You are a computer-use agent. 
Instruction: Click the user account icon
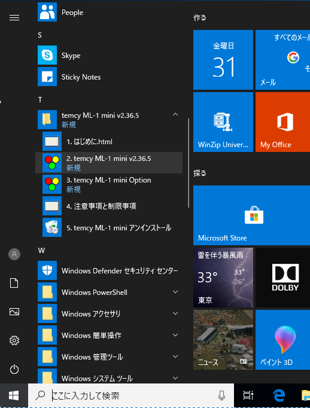(14, 254)
